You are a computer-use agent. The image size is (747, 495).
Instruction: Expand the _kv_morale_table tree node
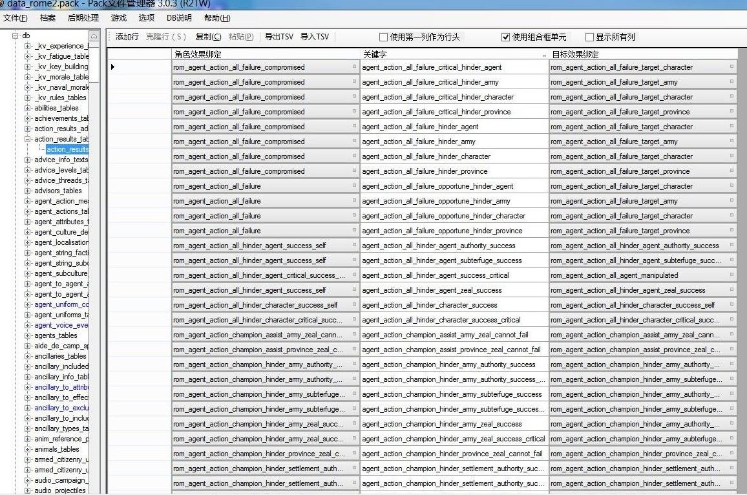(28, 77)
